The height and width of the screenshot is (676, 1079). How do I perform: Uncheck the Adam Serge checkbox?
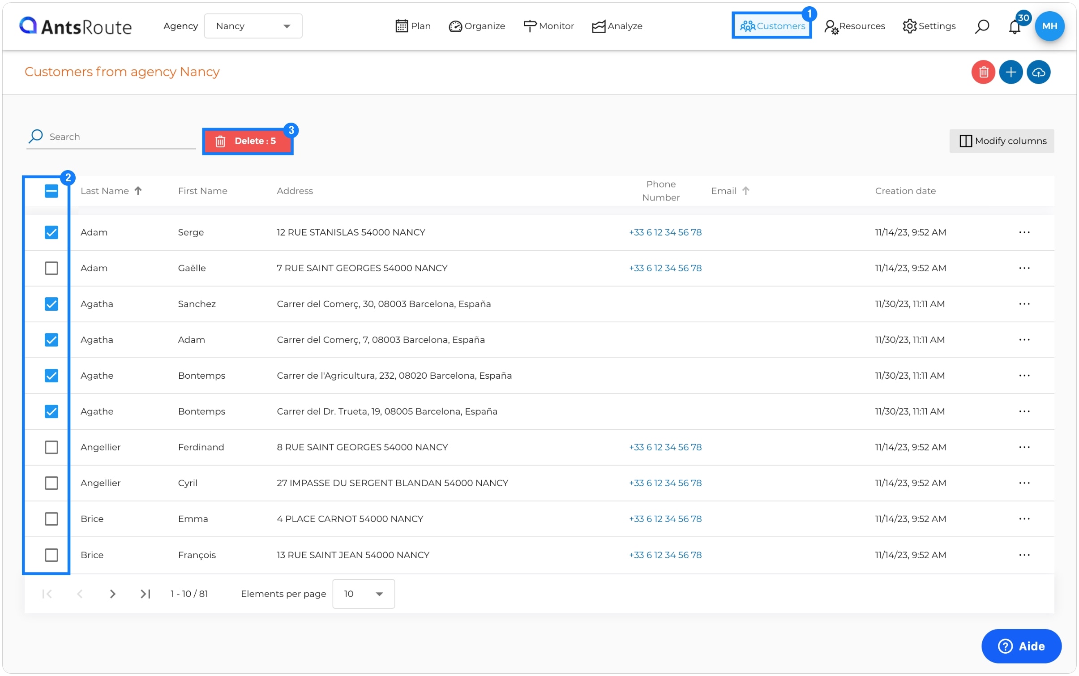51,232
